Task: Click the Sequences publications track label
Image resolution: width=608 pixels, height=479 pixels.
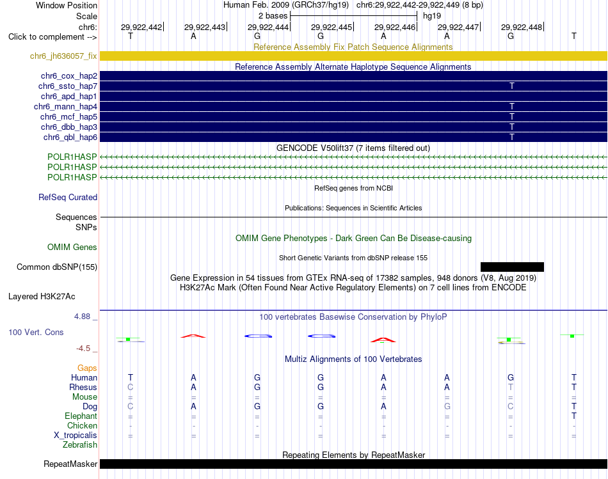Action: click(76, 217)
